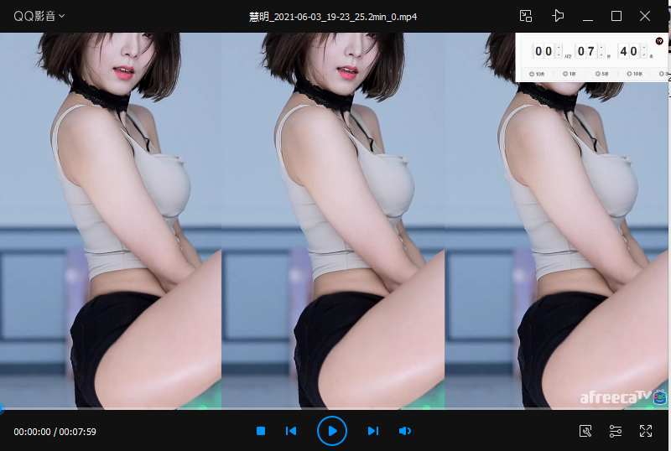Image resolution: width=671 pixels, height=451 pixels.
Task: Add 10 seconds to the timer
Action: (x=534, y=75)
